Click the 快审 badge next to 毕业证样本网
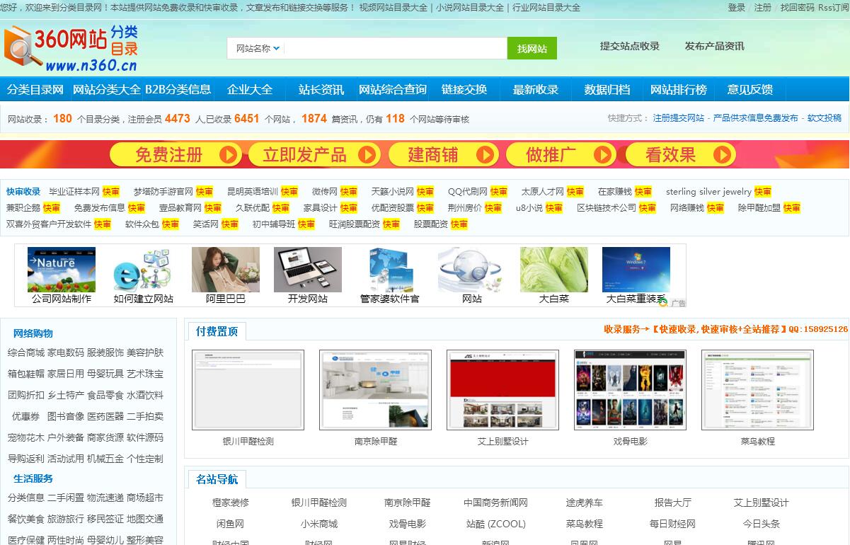Viewport: 850px width, 545px height. (x=111, y=192)
